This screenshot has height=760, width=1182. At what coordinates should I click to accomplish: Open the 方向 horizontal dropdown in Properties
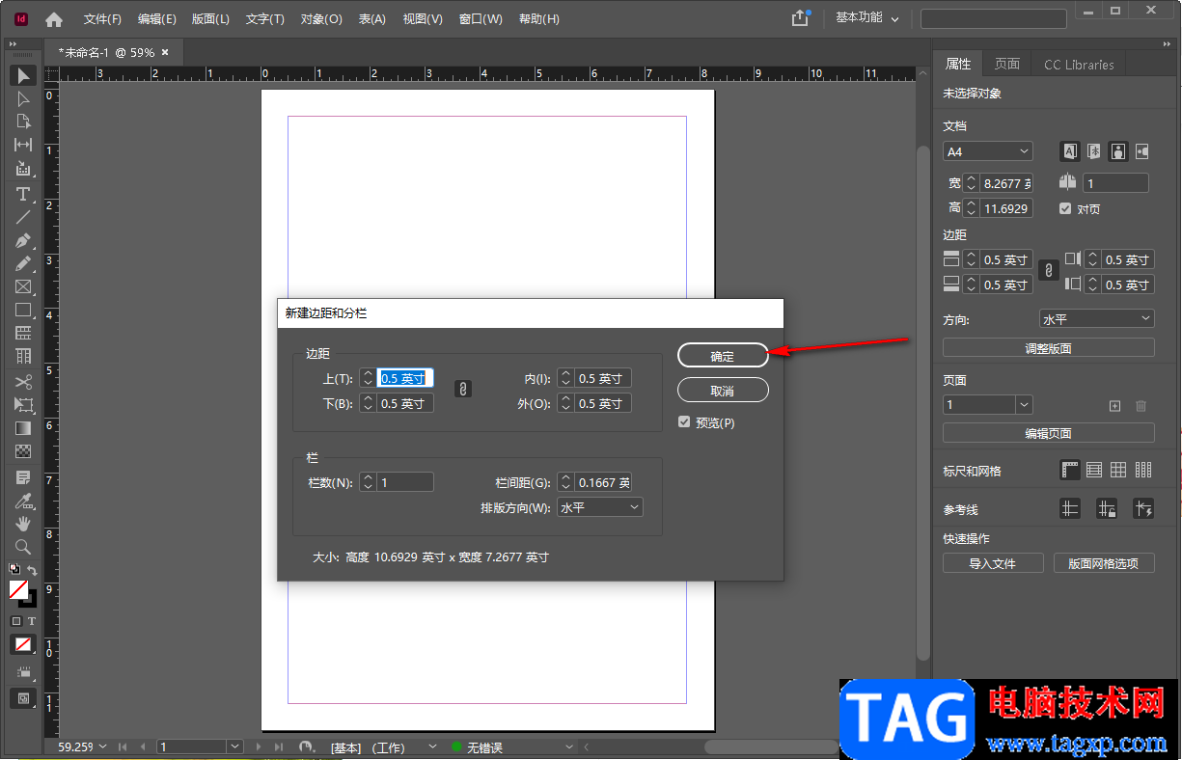pos(1096,319)
